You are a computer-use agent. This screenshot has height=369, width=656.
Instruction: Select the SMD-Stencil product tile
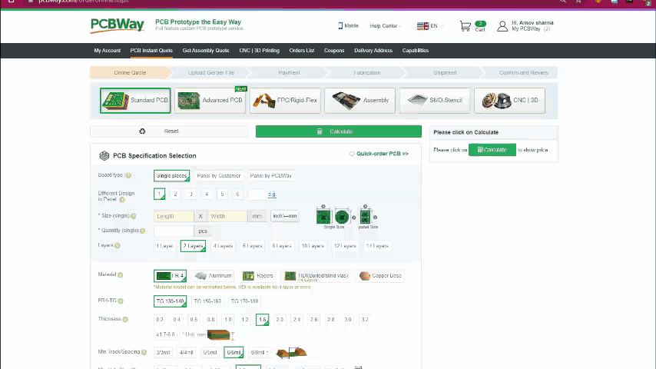click(435, 101)
